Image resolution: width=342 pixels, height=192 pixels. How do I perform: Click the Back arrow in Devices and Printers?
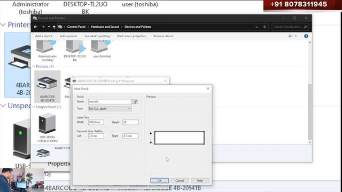click(x=36, y=27)
